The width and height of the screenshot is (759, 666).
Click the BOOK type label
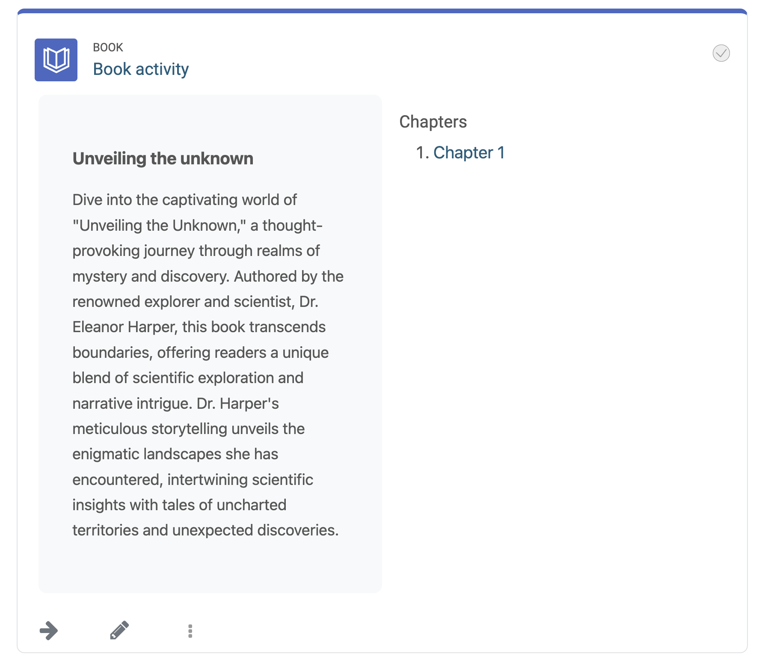[x=108, y=47]
